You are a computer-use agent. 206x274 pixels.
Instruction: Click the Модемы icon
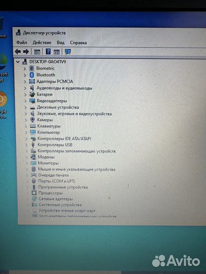pos(33,157)
